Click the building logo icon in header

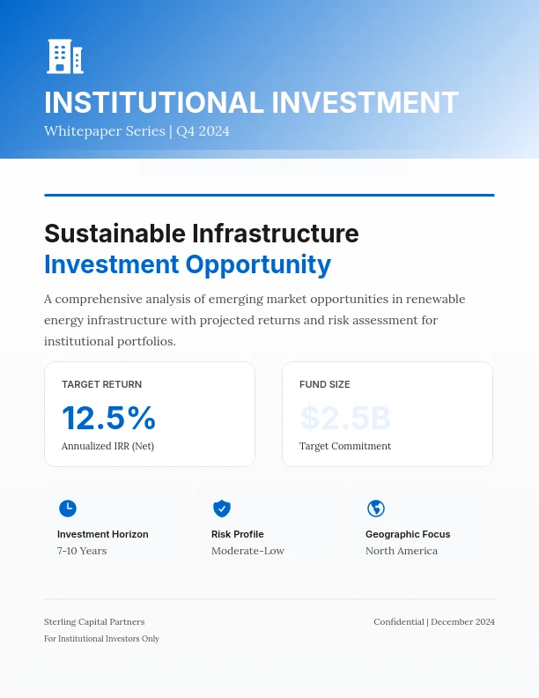click(64, 56)
